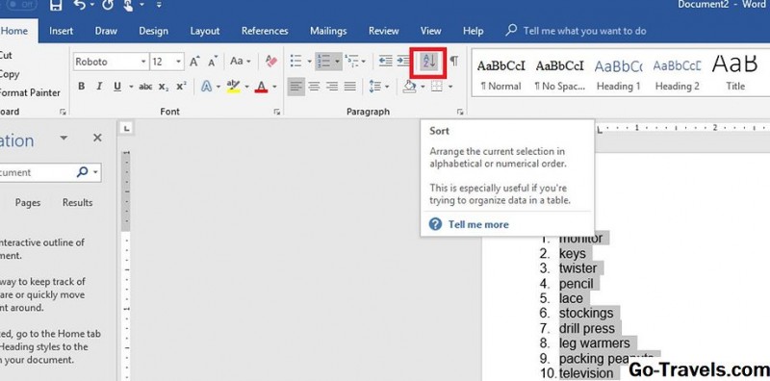
Task: Open Paragraph dialog launcher
Action: 460,113
